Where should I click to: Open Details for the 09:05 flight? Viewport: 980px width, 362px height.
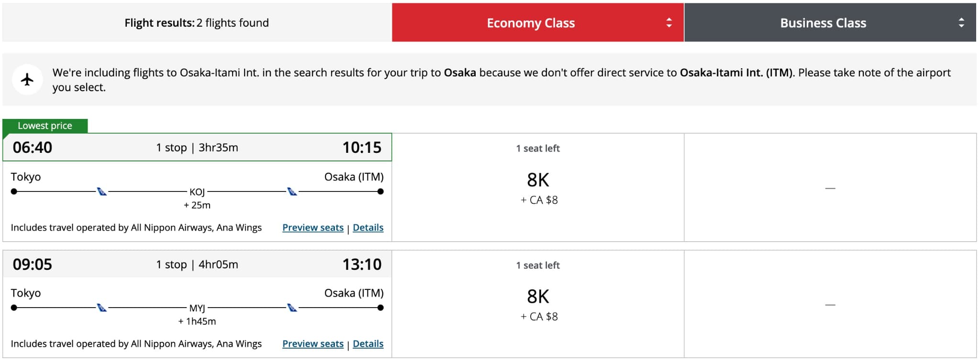[x=368, y=343]
